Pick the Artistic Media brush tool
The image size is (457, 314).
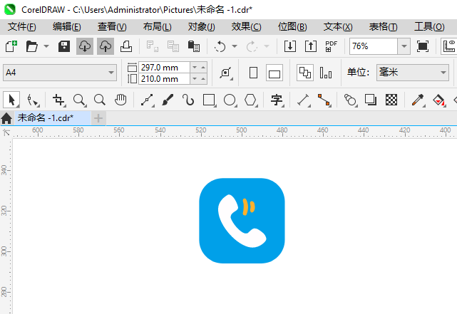tap(168, 100)
